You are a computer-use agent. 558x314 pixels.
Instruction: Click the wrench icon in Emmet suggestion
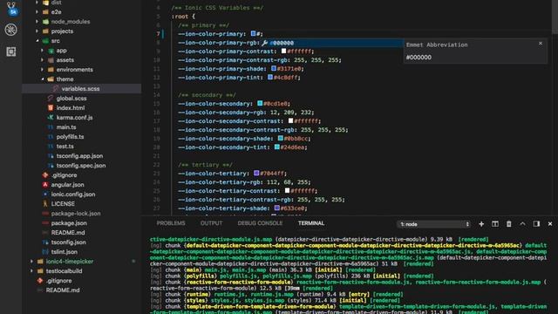tap(264, 43)
